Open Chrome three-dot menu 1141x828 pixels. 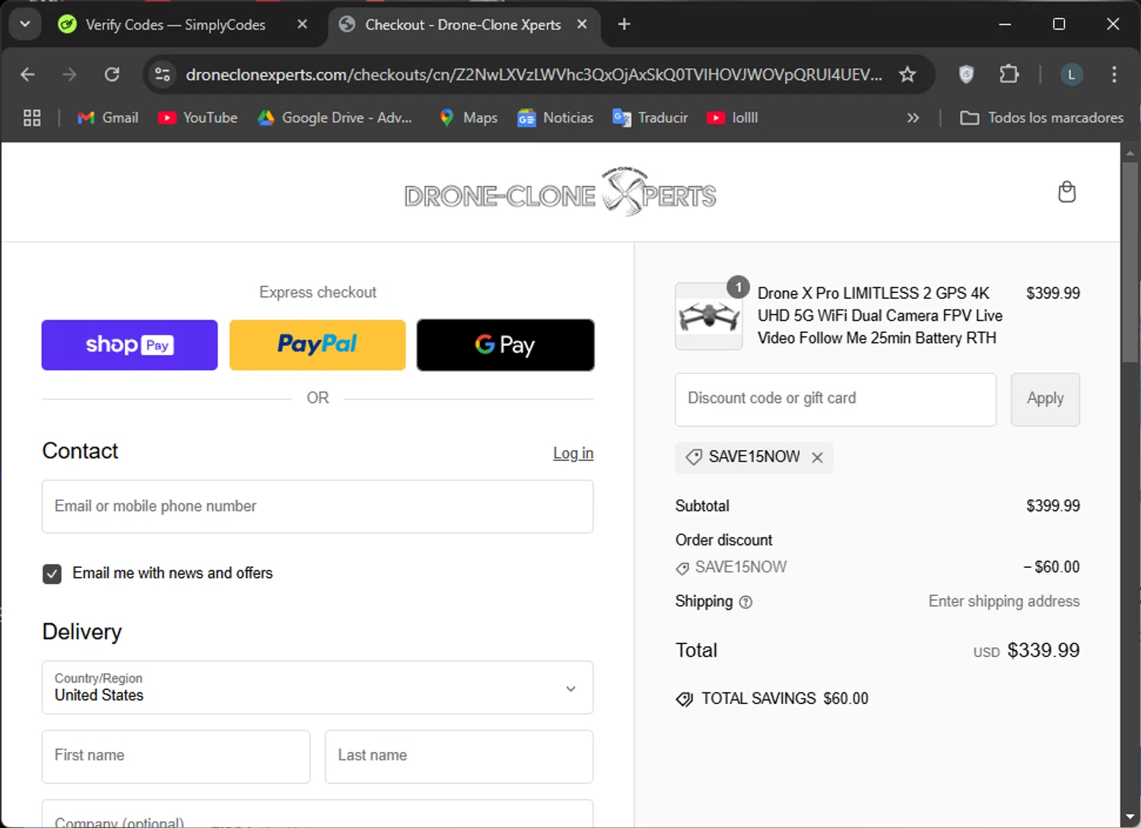pos(1114,75)
